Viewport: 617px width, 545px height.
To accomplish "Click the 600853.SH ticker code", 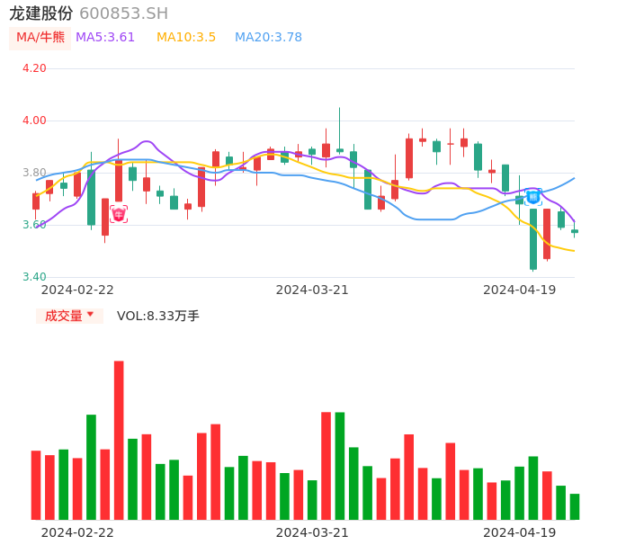I will (x=123, y=13).
